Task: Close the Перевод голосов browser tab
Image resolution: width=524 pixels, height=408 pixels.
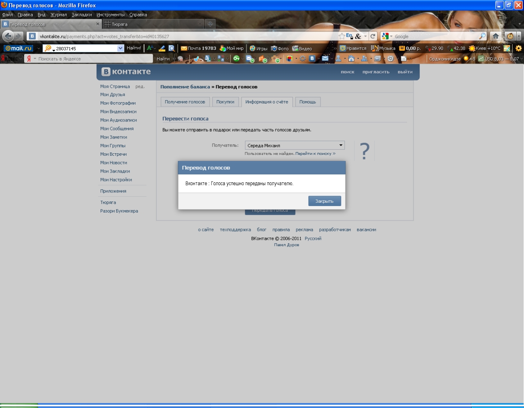Action: [98, 24]
